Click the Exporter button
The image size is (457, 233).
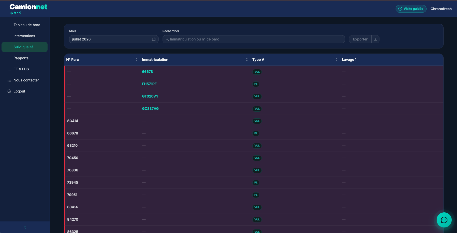click(360, 39)
